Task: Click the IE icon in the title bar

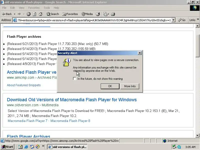Action: 2,2
